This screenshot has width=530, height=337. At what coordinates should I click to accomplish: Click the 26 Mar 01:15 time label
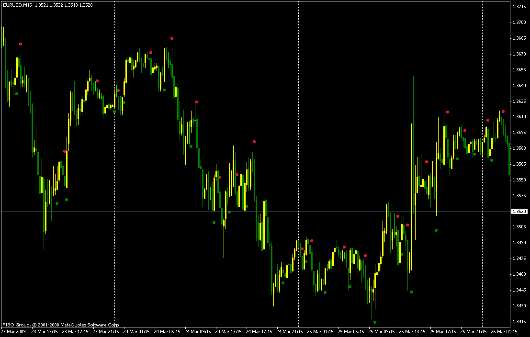point(505,332)
